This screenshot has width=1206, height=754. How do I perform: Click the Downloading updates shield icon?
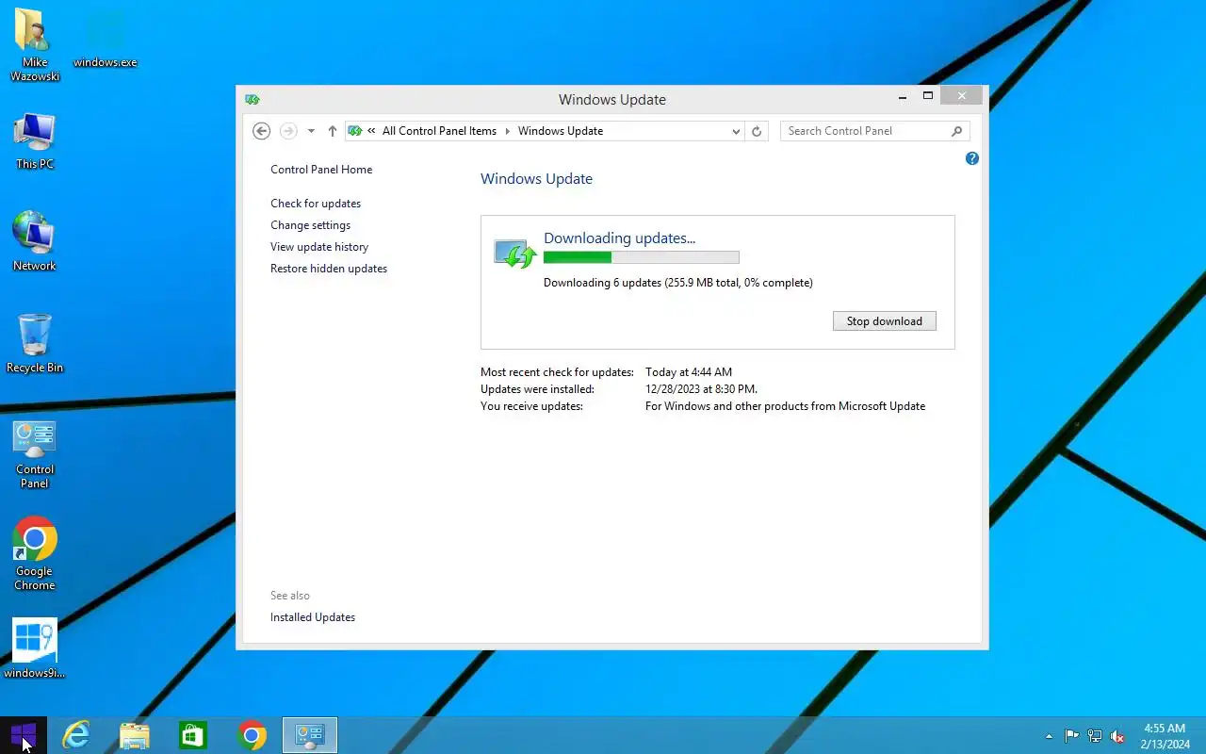pyautogui.click(x=515, y=253)
